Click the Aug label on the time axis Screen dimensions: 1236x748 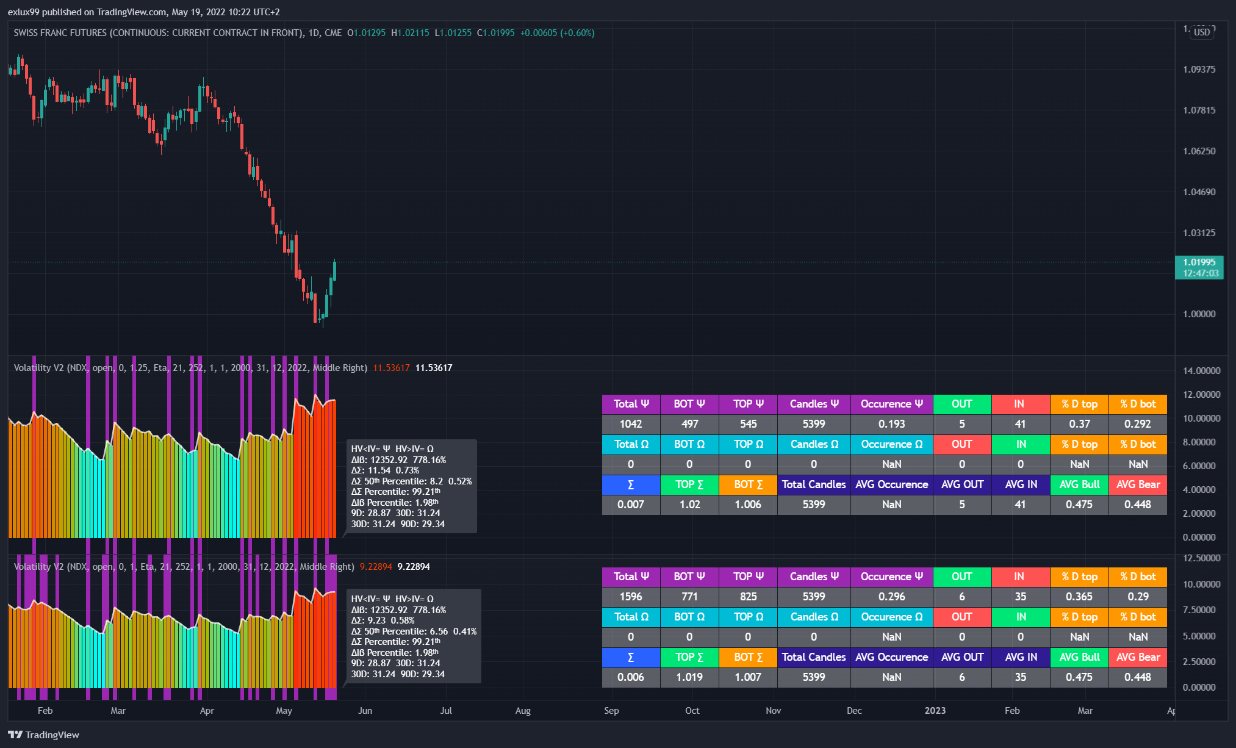click(x=523, y=711)
